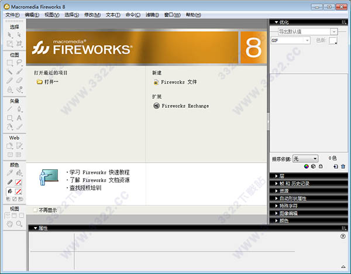The width and height of the screenshot is (351, 274).
Task: Select the Paint Bucket tool
Action: 19,173
